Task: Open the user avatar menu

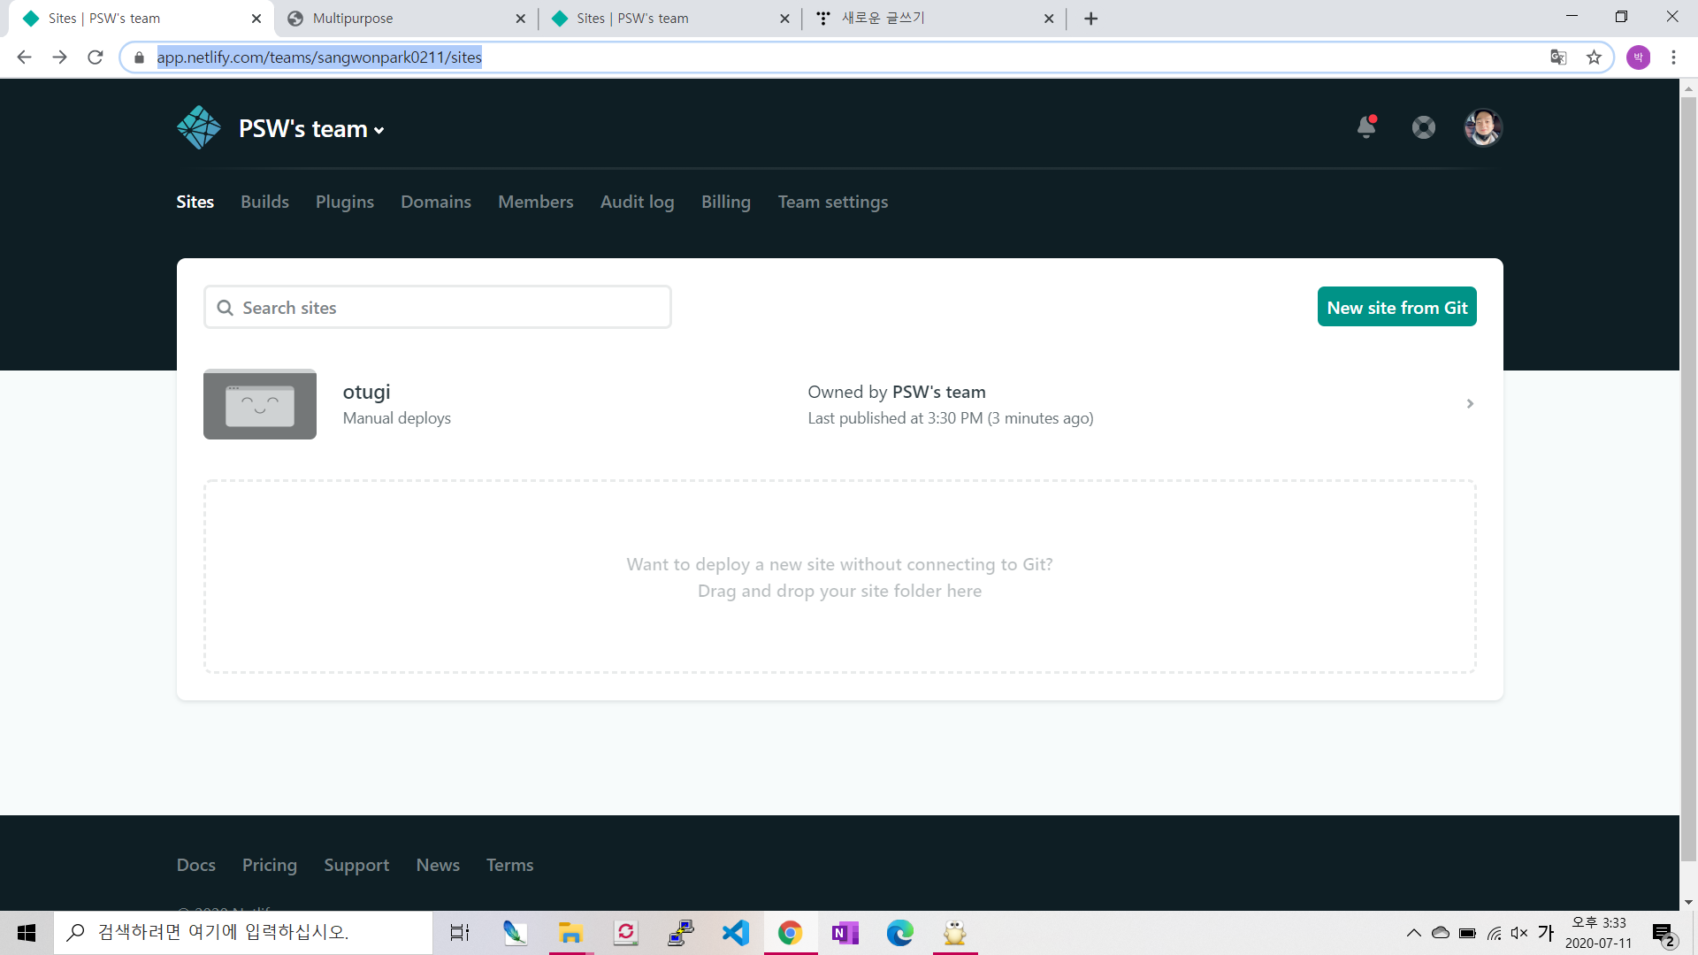Action: [x=1483, y=127]
